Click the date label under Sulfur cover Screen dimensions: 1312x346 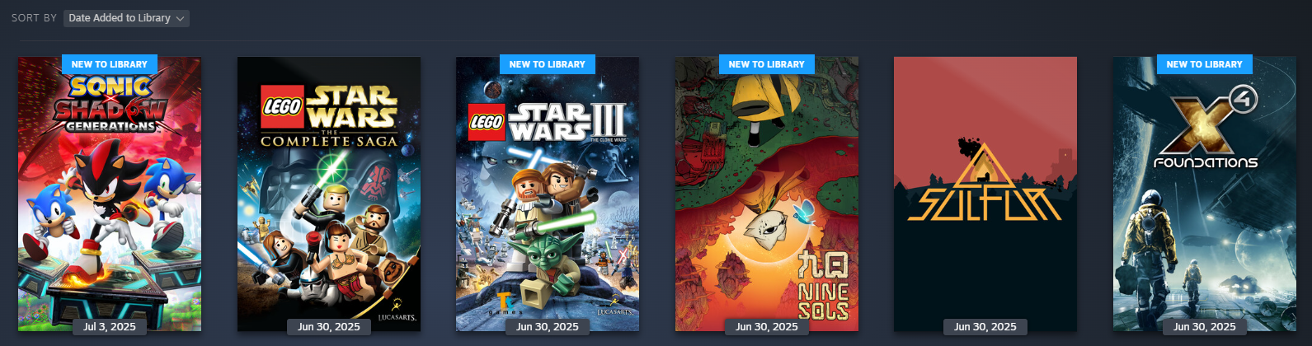[x=985, y=327]
